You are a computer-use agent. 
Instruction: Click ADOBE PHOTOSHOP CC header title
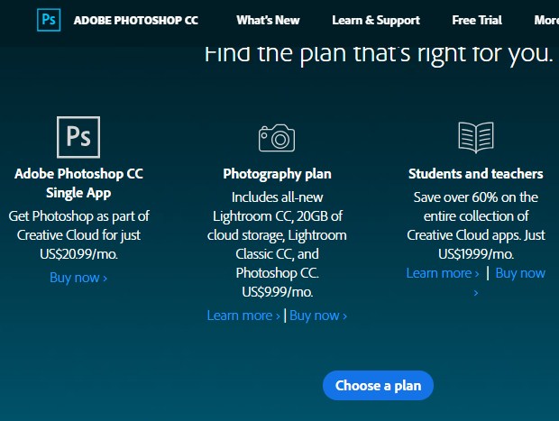[136, 21]
